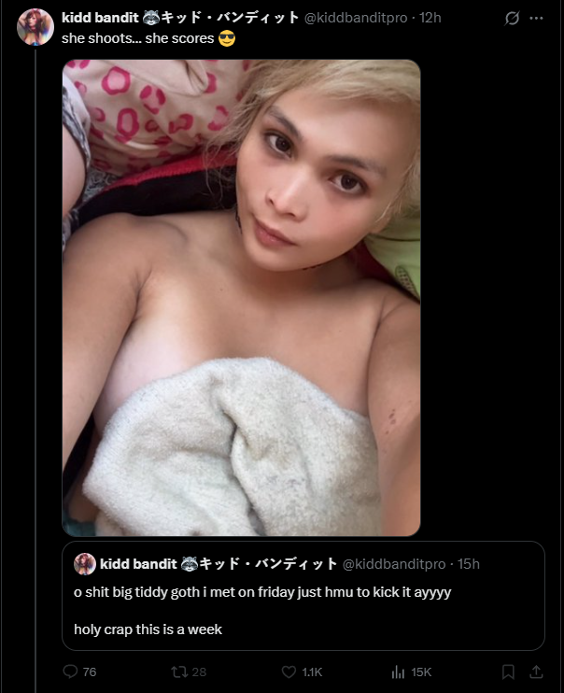Open the 12h timestamp link

(x=430, y=18)
